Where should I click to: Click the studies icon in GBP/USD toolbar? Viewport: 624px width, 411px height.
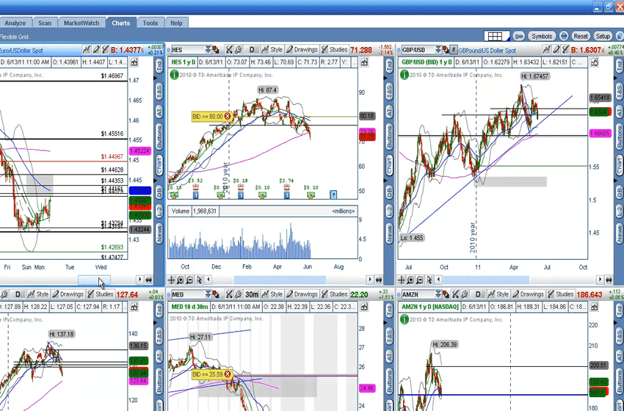coord(565,50)
